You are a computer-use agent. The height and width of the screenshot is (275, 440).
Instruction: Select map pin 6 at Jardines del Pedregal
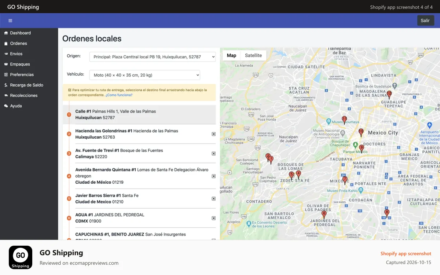click(324, 214)
